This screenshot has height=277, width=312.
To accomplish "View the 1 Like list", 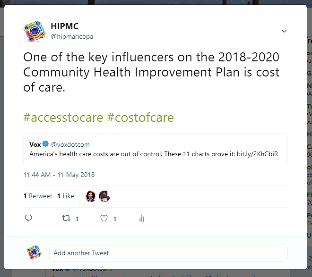I will click(66, 196).
